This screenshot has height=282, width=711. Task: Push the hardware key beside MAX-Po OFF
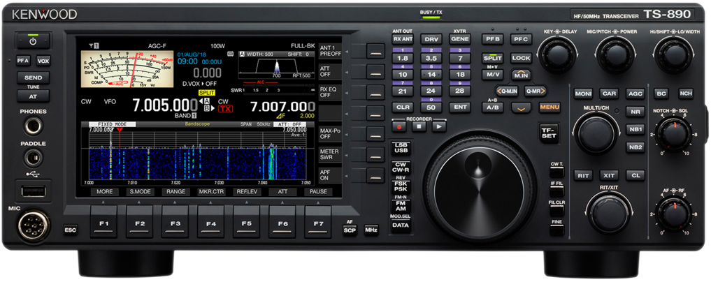(375, 134)
